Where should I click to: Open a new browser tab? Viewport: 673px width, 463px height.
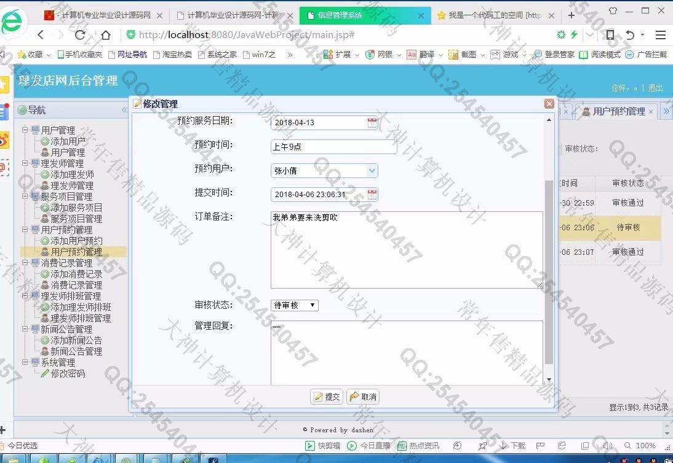571,15
